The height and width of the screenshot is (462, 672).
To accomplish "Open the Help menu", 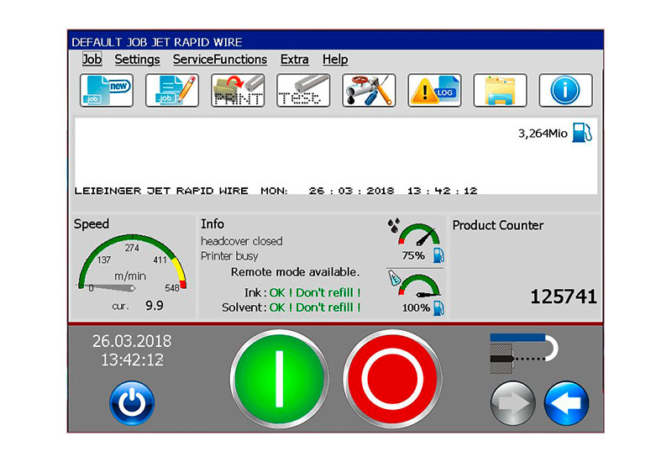I will pos(335,59).
